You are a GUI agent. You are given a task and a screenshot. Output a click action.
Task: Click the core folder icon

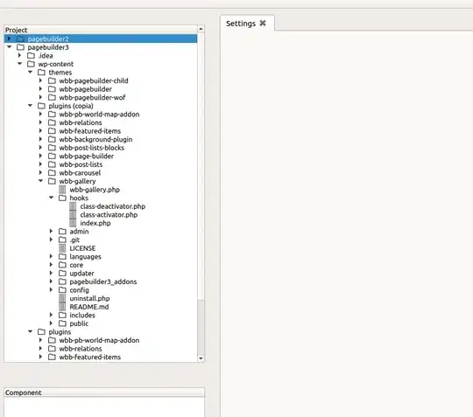pos(63,265)
